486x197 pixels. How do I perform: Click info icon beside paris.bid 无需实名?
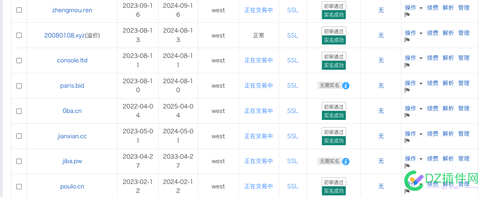[346, 86]
